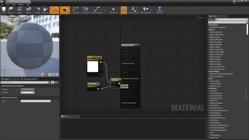Select Constant3Vector in the Palette list

[216, 96]
